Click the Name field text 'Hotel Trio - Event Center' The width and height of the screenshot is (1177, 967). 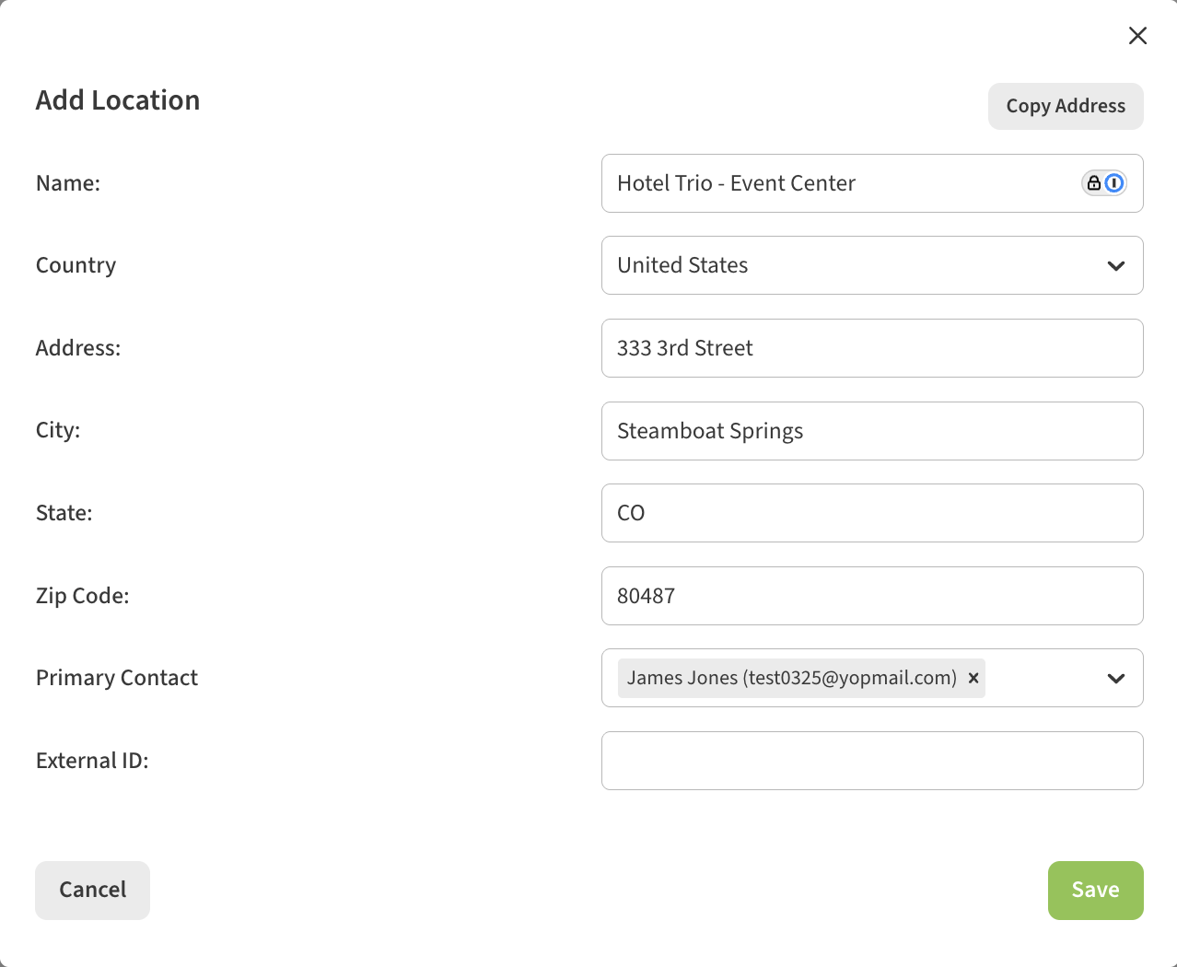point(736,183)
